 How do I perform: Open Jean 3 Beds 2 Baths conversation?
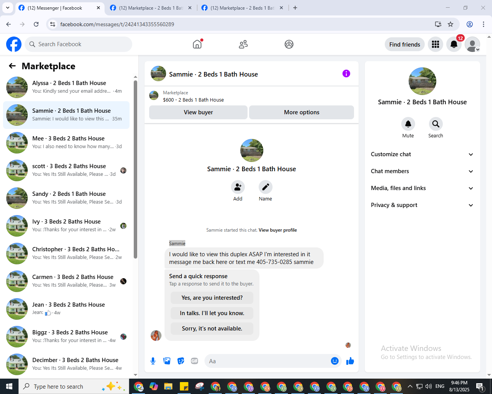66,309
